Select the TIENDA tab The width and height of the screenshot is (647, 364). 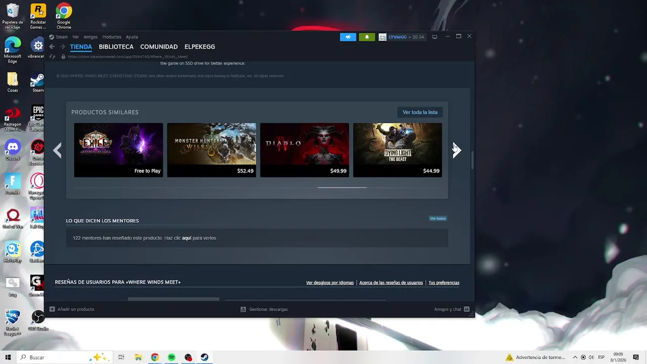(x=81, y=47)
